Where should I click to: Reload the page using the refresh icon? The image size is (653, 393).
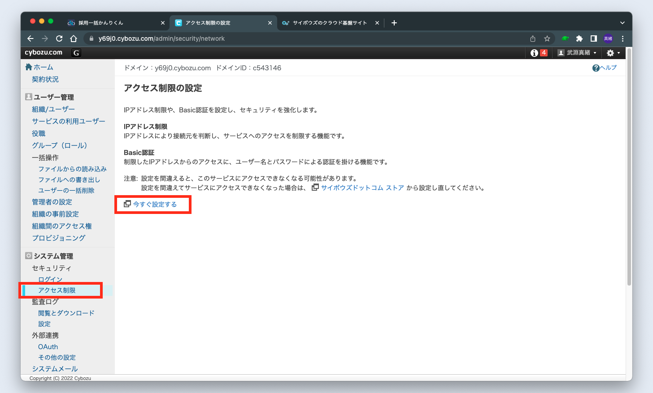pyautogui.click(x=59, y=38)
